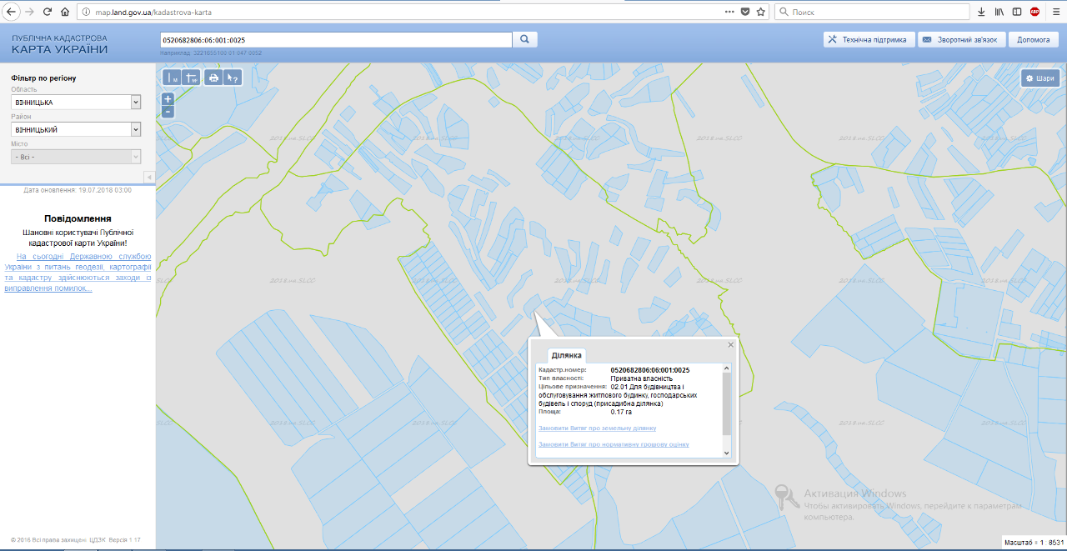Bookmark page with the star icon
The image size is (1067, 551).
(760, 12)
